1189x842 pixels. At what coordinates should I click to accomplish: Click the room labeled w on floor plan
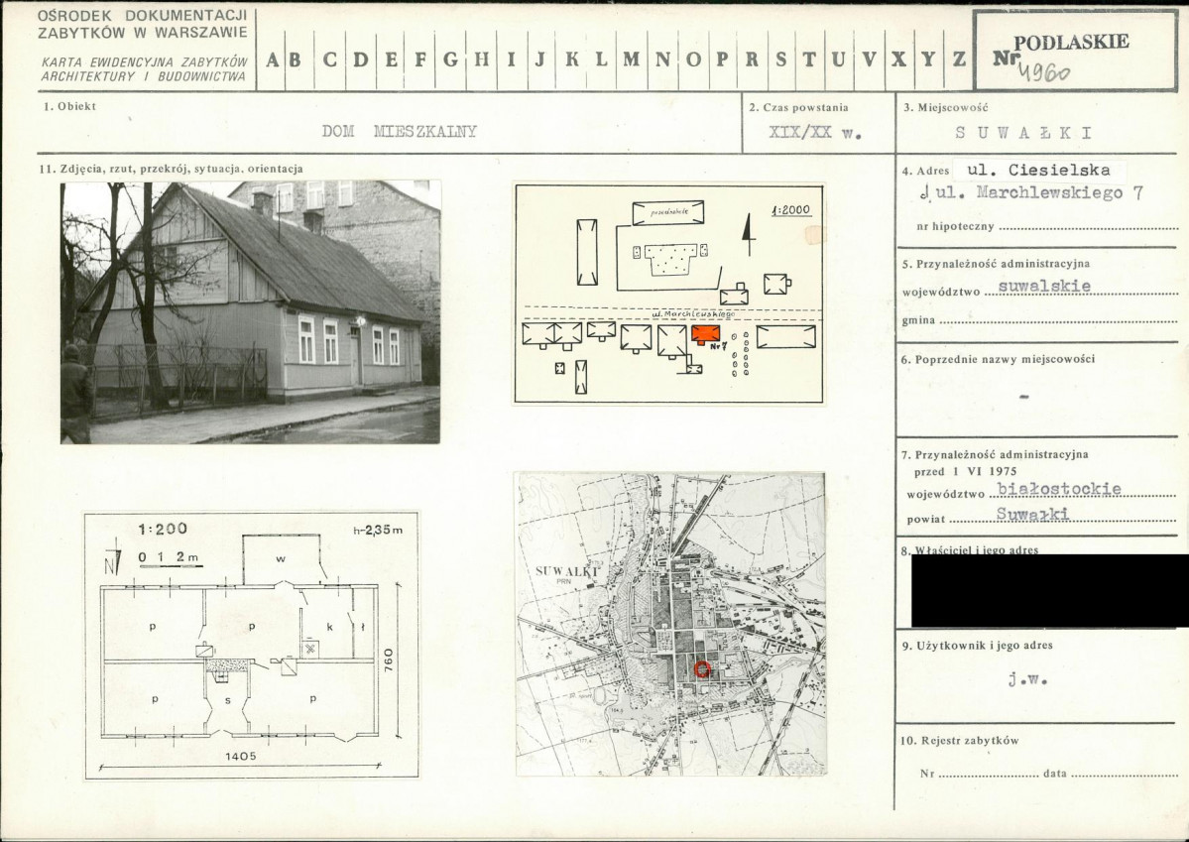[x=282, y=559]
